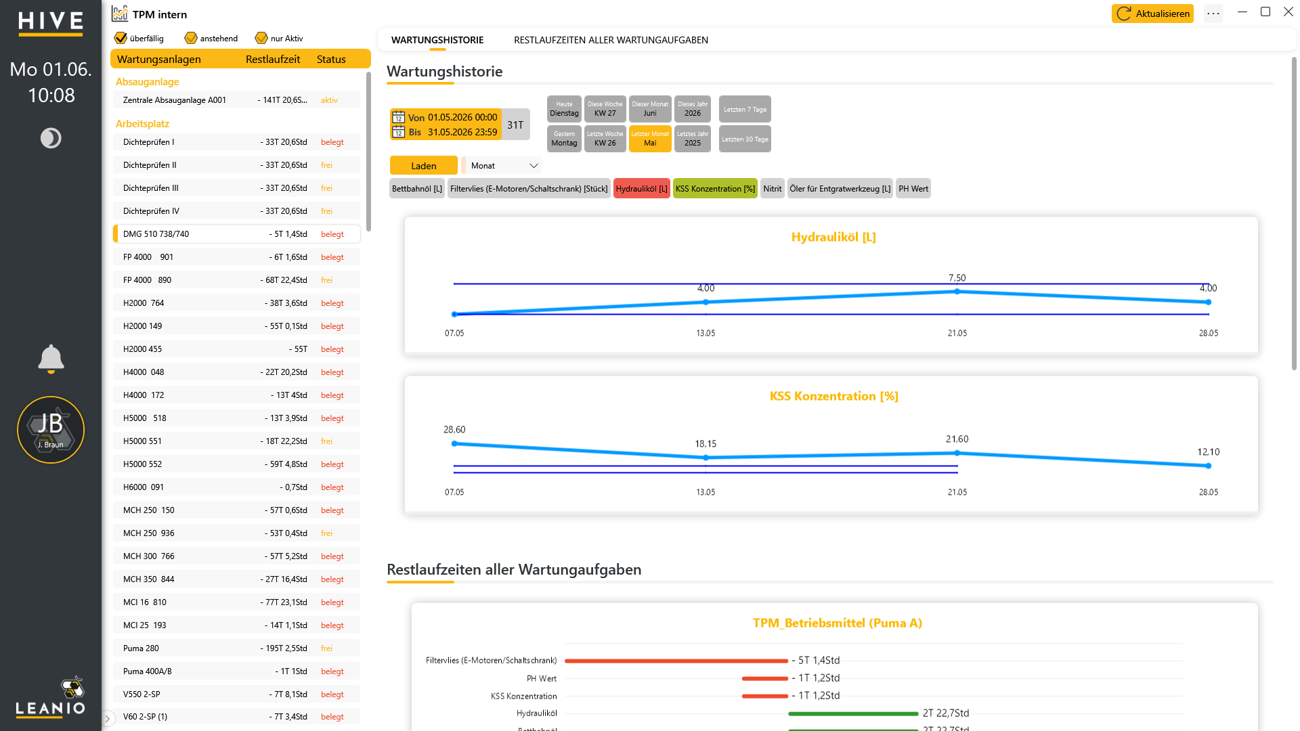This screenshot has width=1300, height=731.
Task: Toggle the PH Wert chart filter
Action: point(913,189)
